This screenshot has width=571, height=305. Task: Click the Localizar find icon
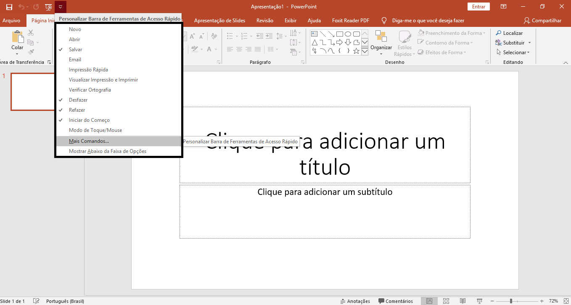(x=499, y=33)
